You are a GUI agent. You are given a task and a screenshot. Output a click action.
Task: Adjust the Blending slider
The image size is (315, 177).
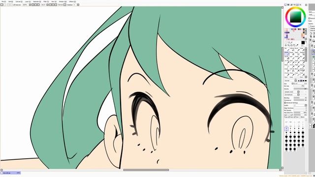pos(300,98)
